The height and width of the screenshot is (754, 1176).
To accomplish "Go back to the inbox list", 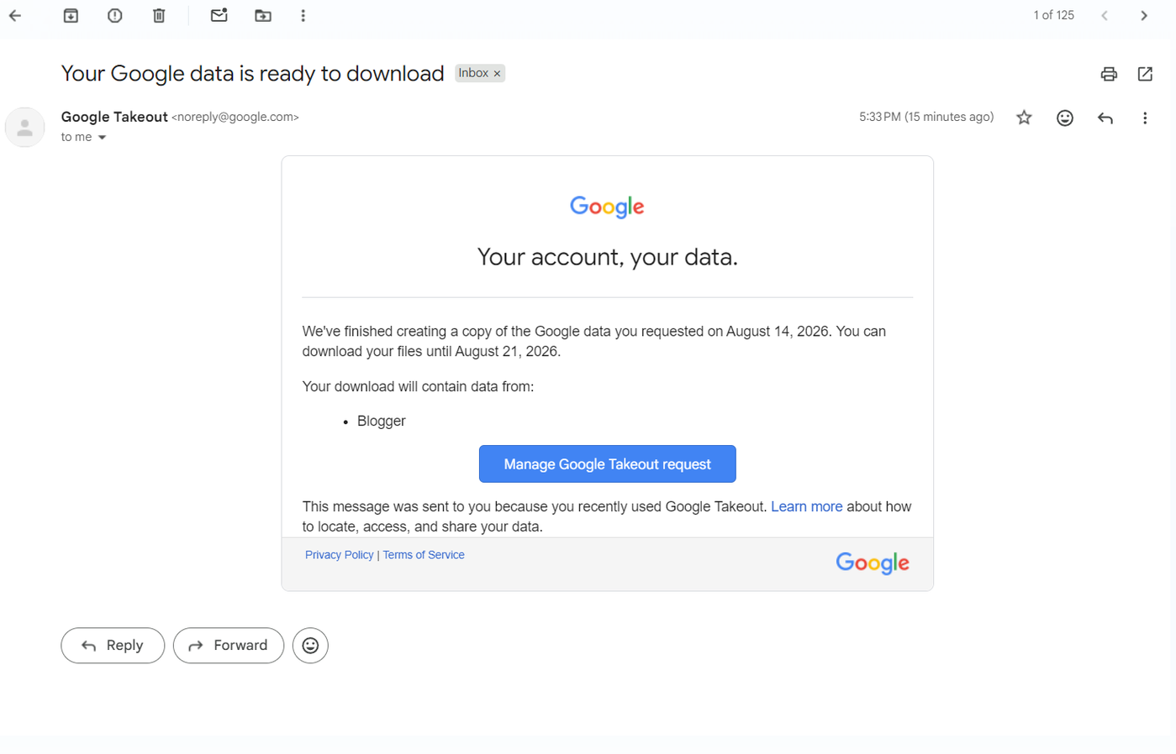I will [15, 15].
